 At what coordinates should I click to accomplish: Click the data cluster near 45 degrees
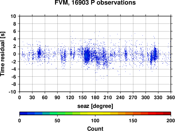coord(39,53)
